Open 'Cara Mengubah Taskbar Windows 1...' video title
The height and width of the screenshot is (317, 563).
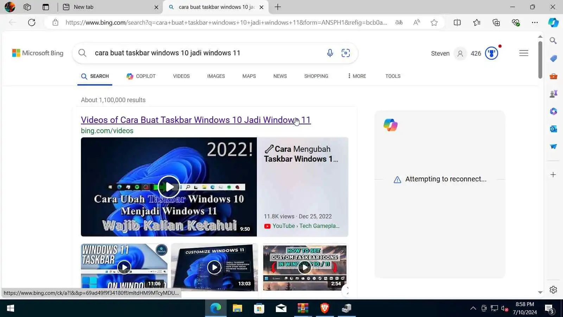[301, 154]
